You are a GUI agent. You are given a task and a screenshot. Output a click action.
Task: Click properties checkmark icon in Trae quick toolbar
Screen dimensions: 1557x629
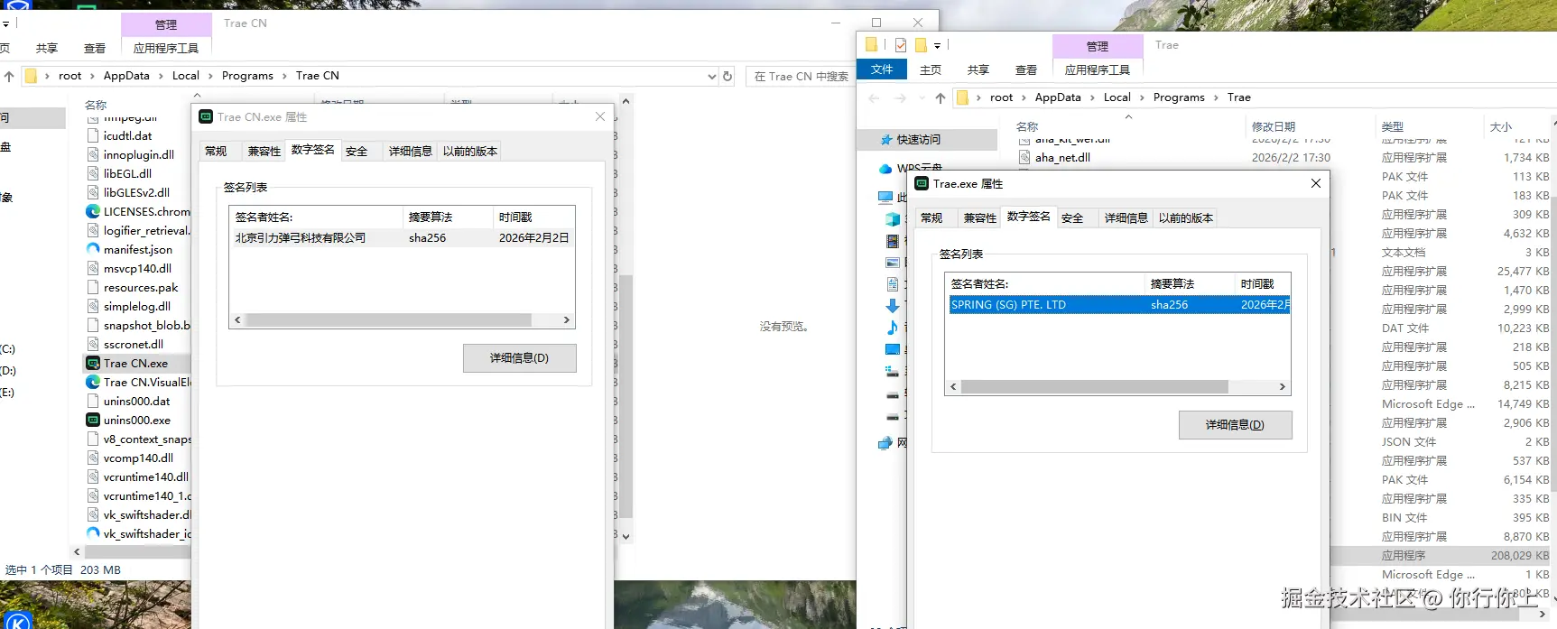pos(900,44)
